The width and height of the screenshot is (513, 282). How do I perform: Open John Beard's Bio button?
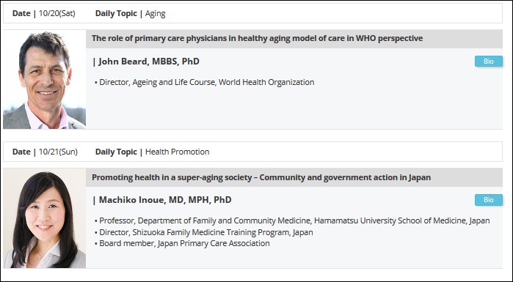(x=489, y=62)
